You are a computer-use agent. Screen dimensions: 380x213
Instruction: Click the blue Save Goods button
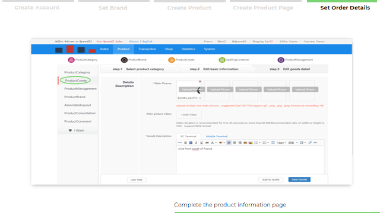pyautogui.click(x=299, y=180)
